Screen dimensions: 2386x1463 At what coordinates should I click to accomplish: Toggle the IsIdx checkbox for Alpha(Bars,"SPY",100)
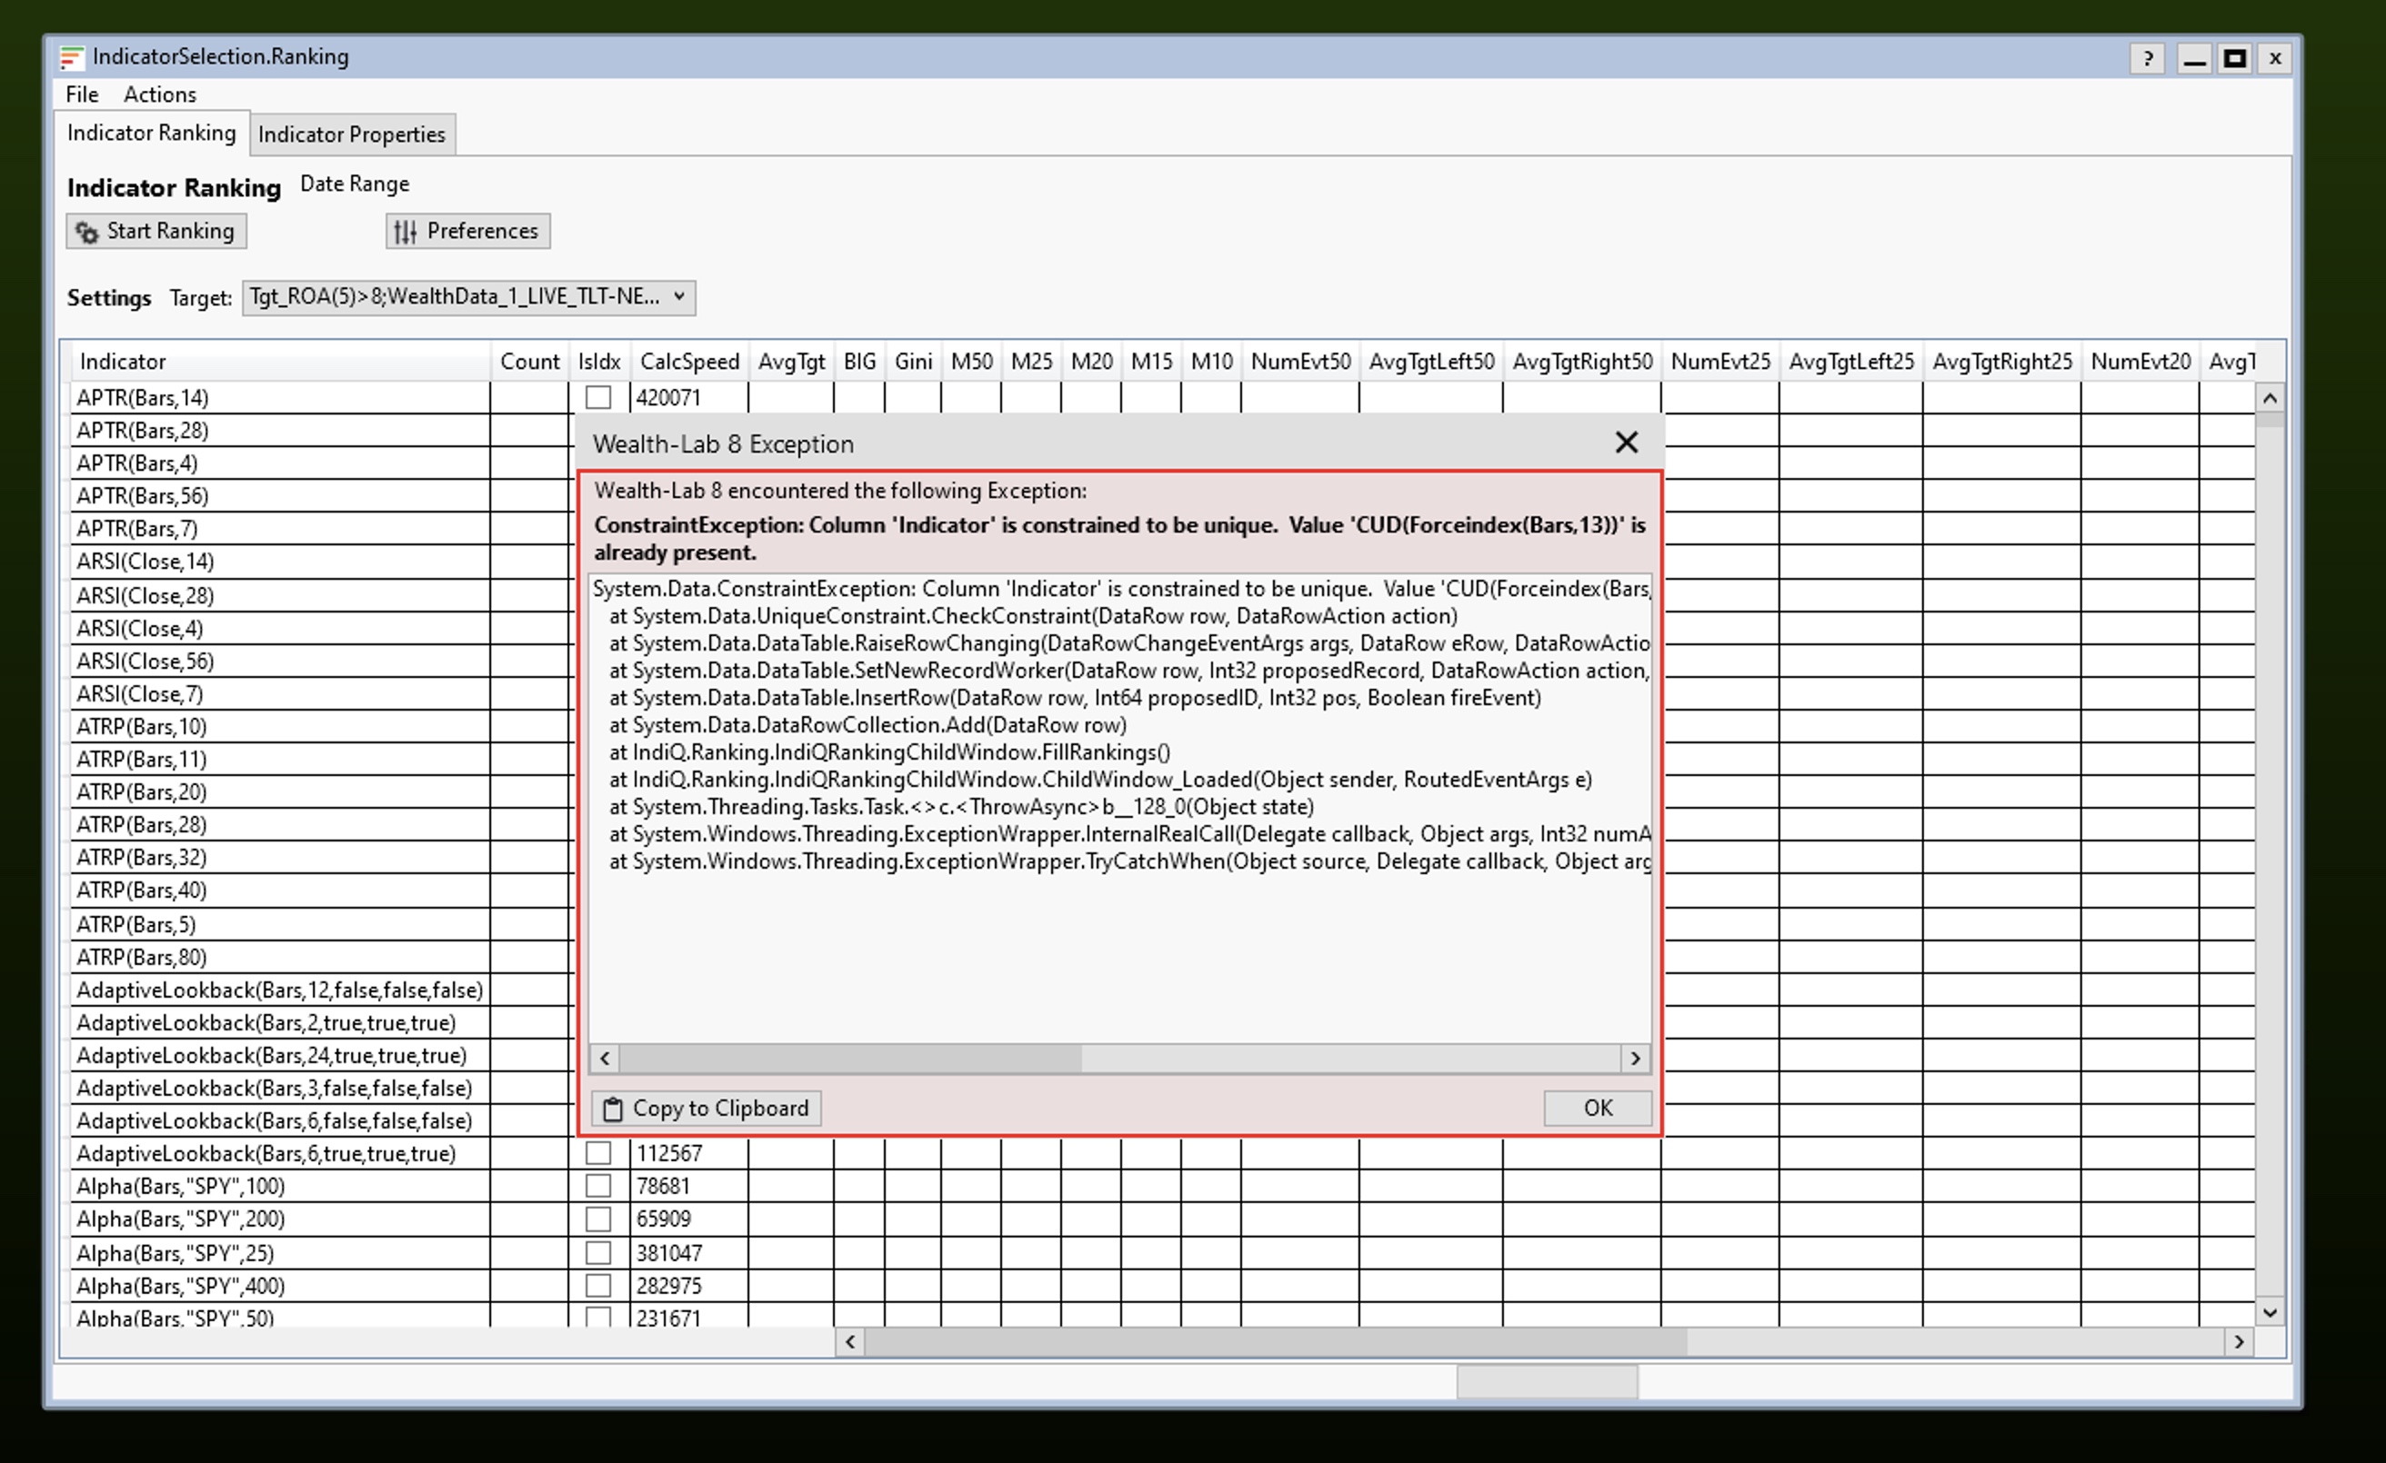pyautogui.click(x=598, y=1186)
